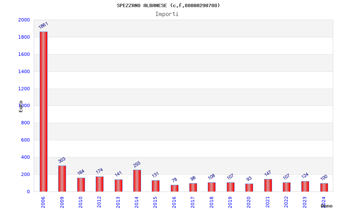Click the 2024 bar valued 100
The width and height of the screenshot is (337, 210).
[324, 187]
